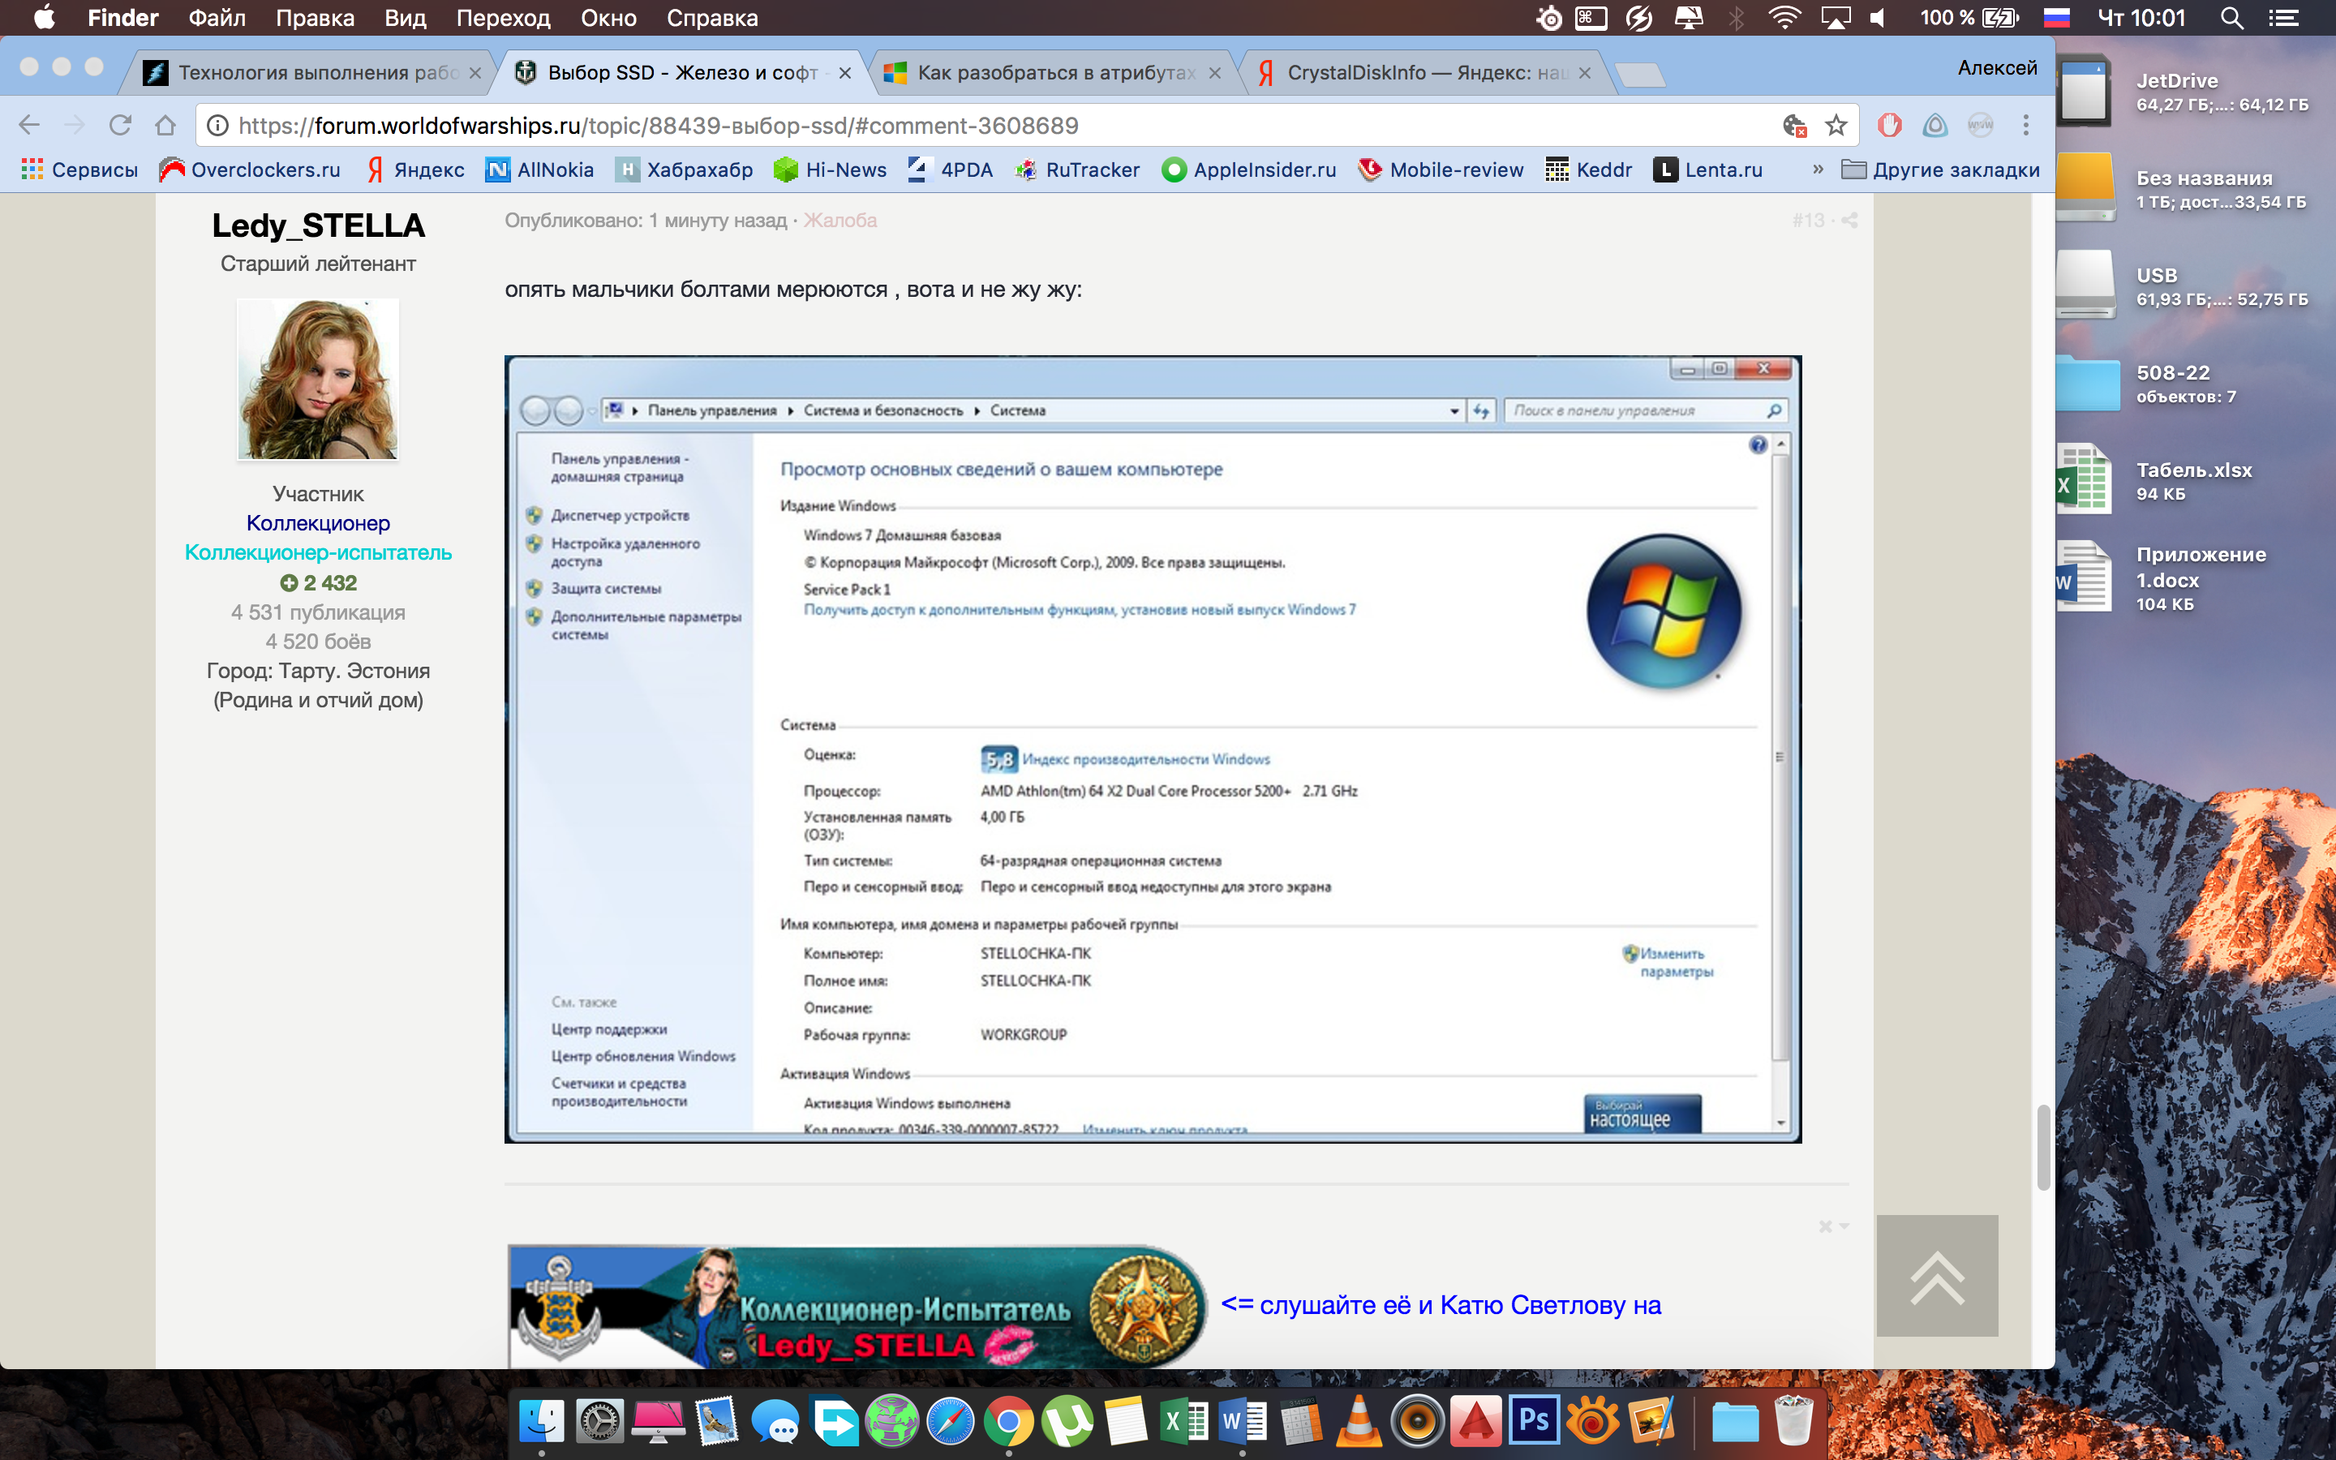Viewport: 2336px width, 1460px height.
Task: Click the browser Forward arrow
Action: tap(75, 126)
